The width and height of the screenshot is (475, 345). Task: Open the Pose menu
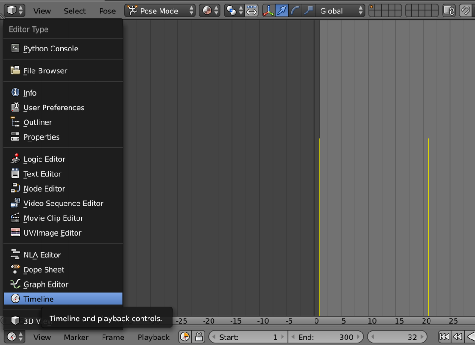107,11
